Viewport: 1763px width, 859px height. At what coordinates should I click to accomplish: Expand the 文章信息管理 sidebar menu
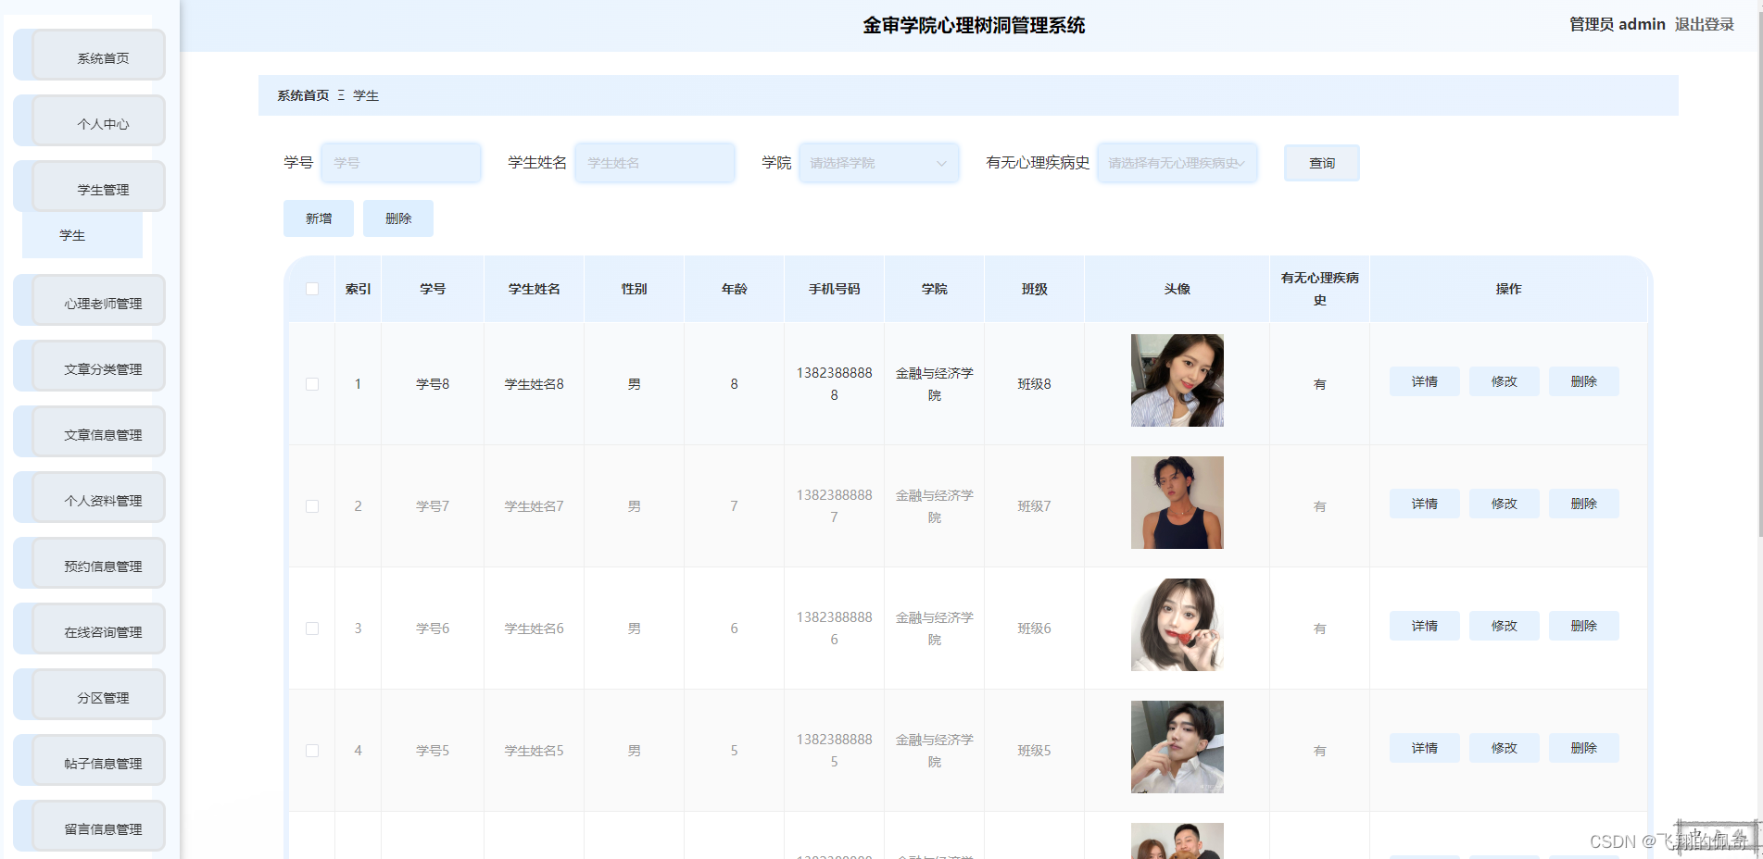(90, 432)
